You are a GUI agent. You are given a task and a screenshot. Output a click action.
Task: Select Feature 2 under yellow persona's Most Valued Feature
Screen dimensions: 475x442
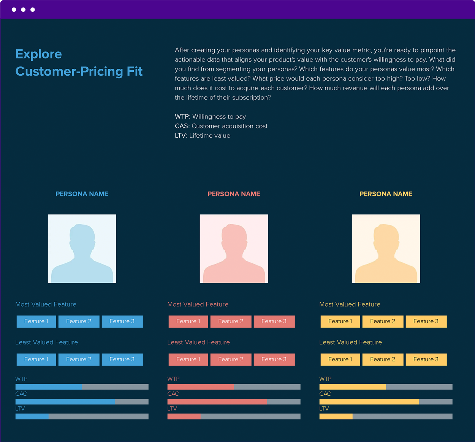click(383, 321)
